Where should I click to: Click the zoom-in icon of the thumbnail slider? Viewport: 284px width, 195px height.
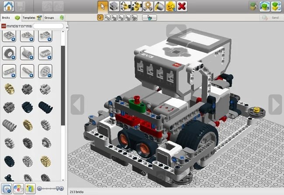(62, 188)
